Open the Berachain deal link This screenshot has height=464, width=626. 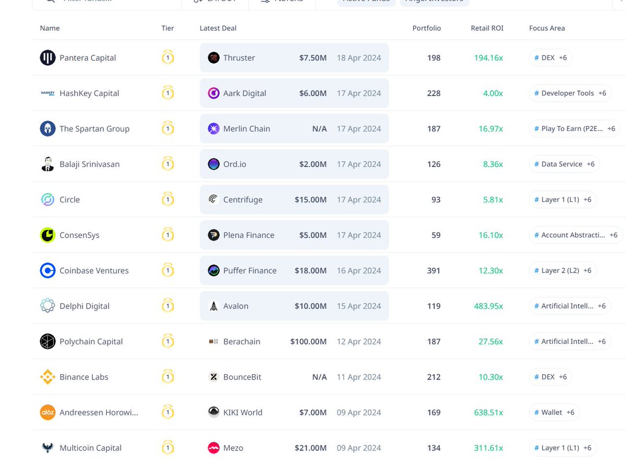coord(242,342)
